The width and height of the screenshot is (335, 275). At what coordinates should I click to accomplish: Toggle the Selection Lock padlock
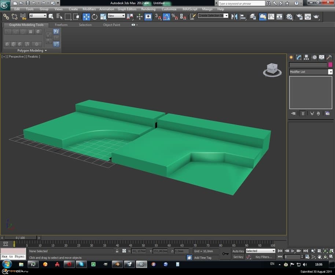click(117, 251)
